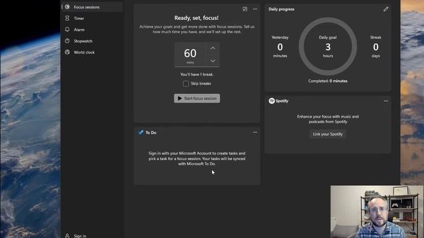Edit daily progress goal pencil icon

(386, 9)
